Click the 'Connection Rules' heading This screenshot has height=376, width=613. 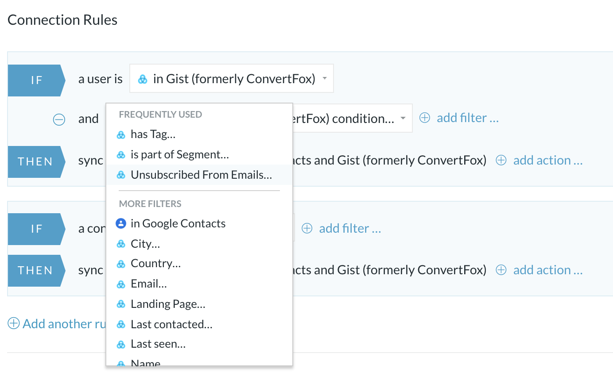[x=62, y=20]
